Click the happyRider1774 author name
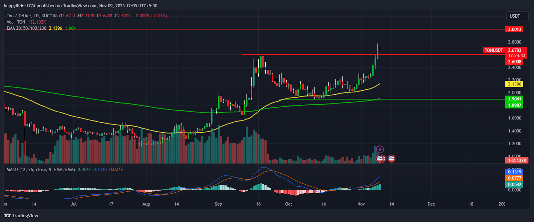534x222 pixels. click(19, 6)
